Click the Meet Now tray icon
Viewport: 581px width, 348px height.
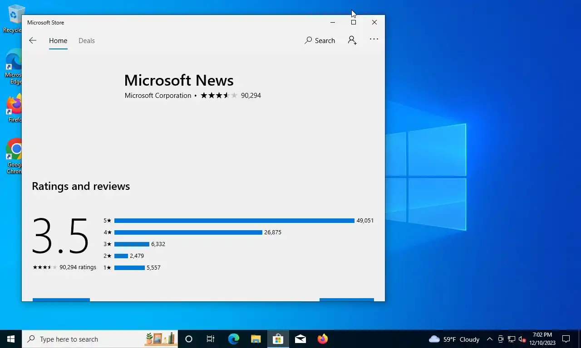pyautogui.click(x=501, y=339)
